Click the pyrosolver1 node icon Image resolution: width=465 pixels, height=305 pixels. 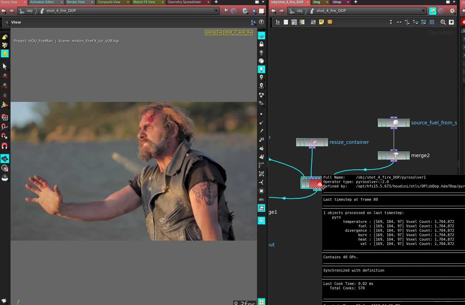coord(315,183)
